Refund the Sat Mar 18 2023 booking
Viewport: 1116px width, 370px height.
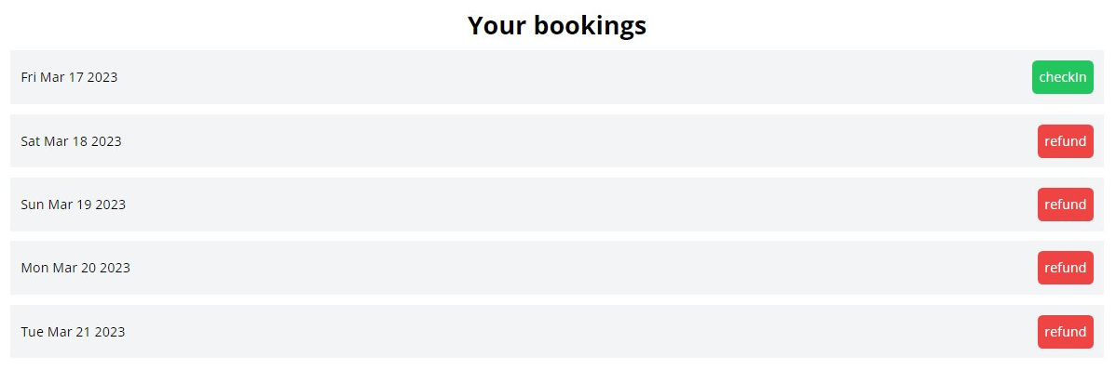1065,141
